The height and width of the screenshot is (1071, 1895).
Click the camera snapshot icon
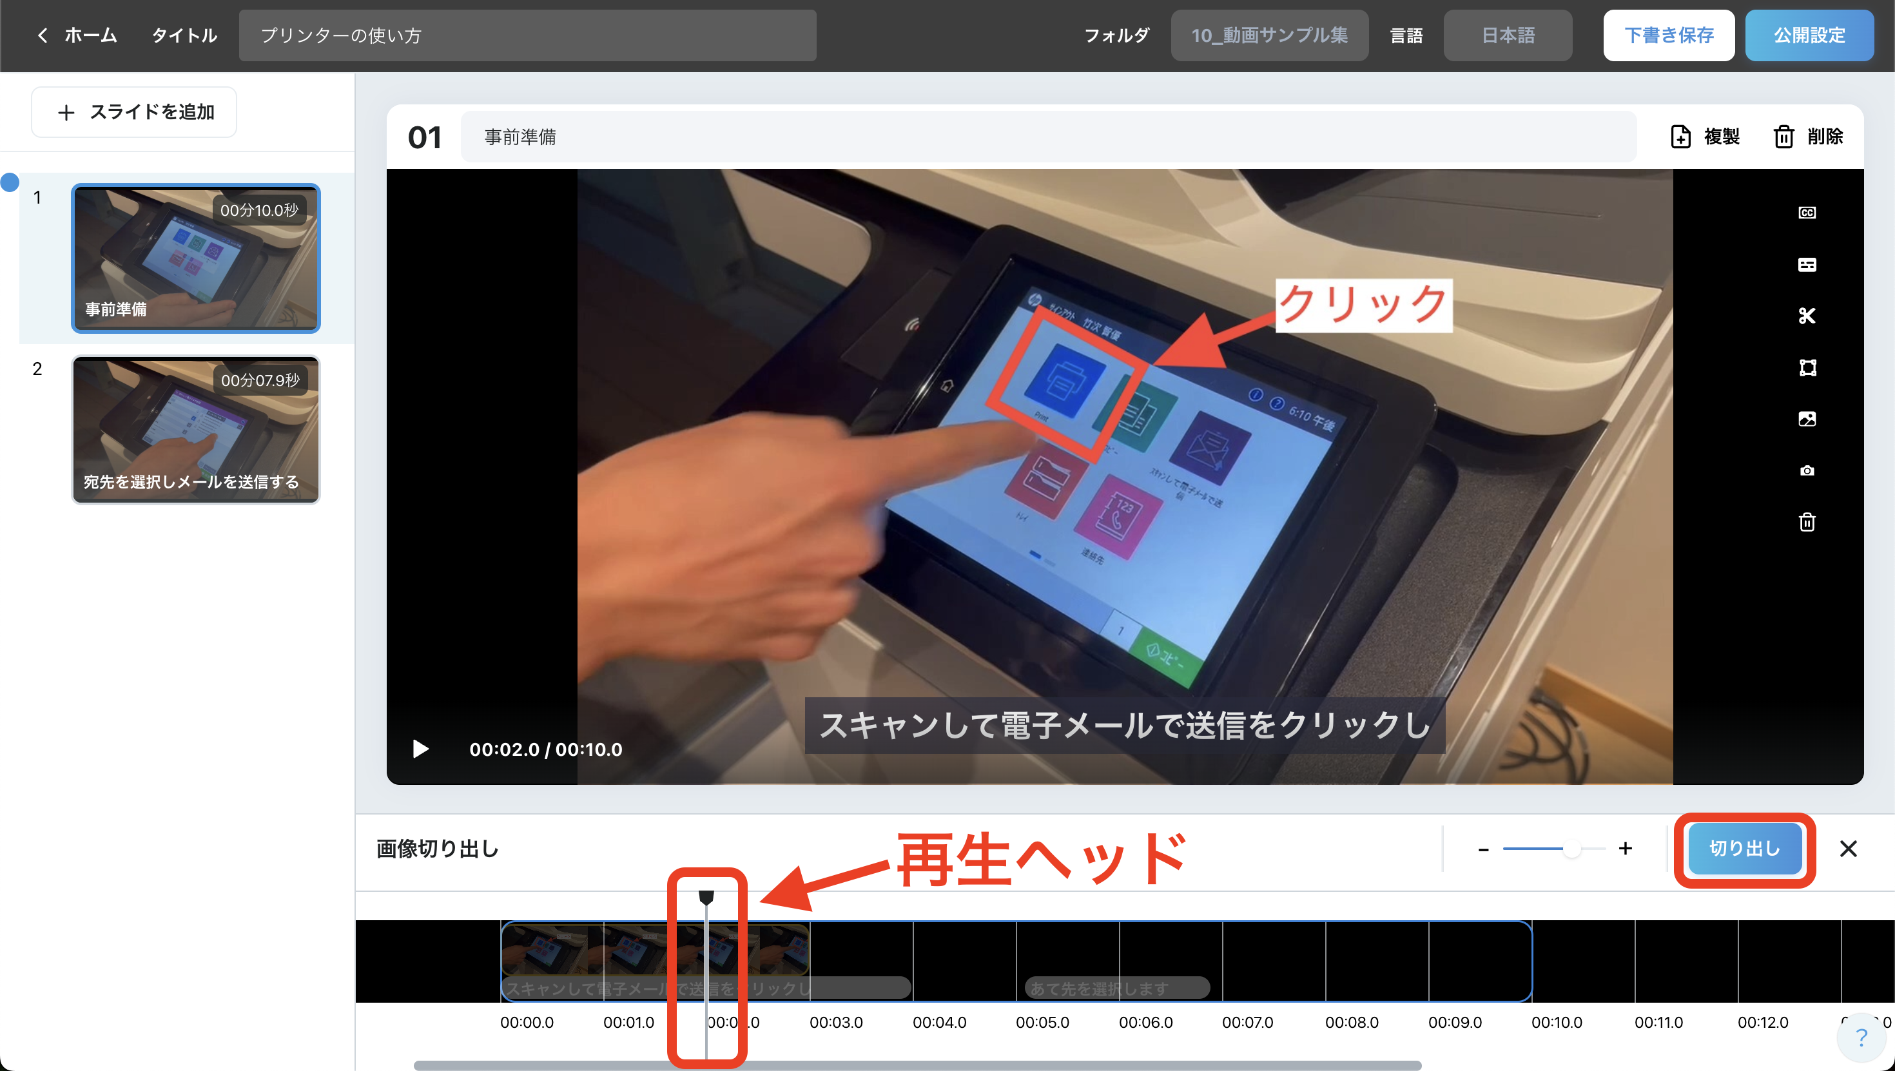pyautogui.click(x=1807, y=471)
